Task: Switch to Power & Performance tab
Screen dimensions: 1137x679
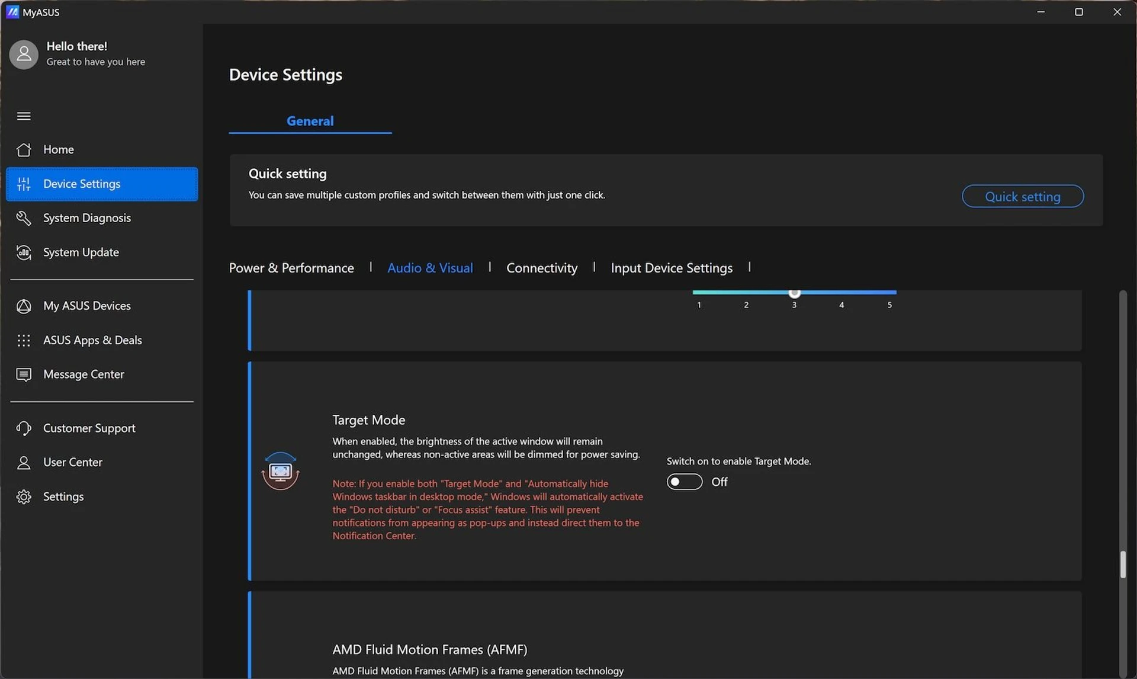Action: pos(291,268)
